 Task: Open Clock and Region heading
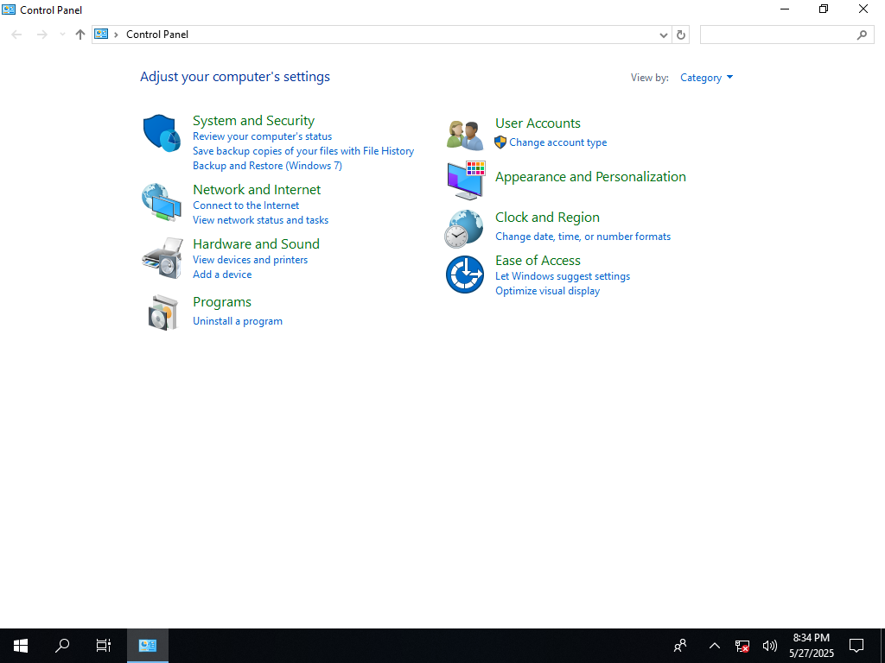(547, 217)
